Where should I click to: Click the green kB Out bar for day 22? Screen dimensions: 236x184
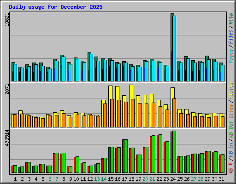pyautogui.click(x=160, y=154)
